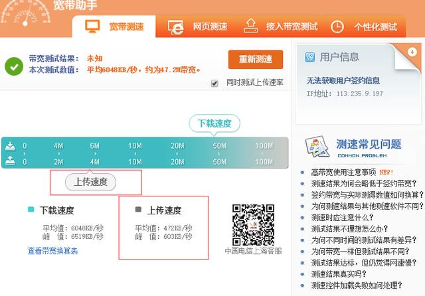Open 测速时应注意什么 FAQ link
The image size is (425, 296).
point(343,218)
